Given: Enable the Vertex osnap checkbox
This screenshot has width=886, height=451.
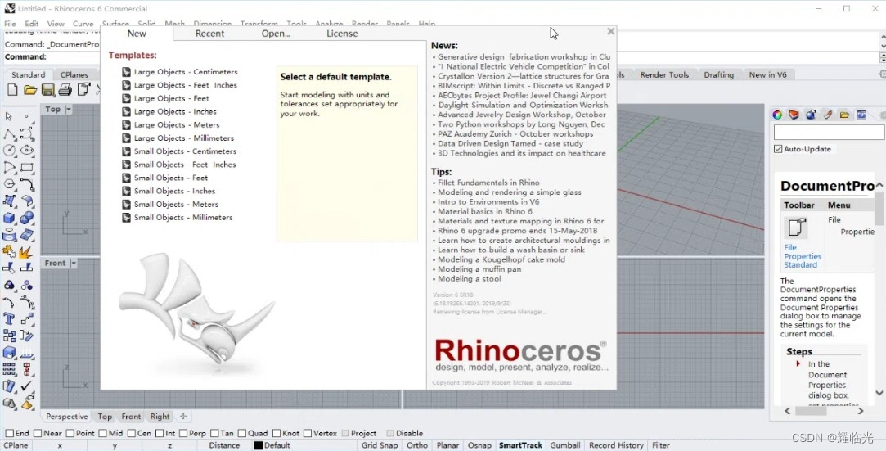Looking at the screenshot, I should pos(308,433).
